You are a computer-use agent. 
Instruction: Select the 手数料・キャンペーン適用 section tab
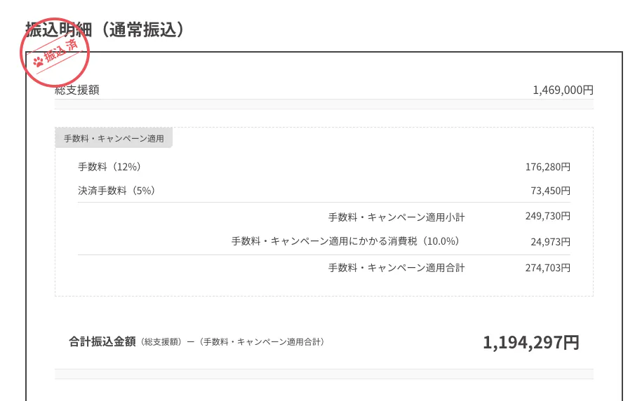pyautogui.click(x=114, y=138)
